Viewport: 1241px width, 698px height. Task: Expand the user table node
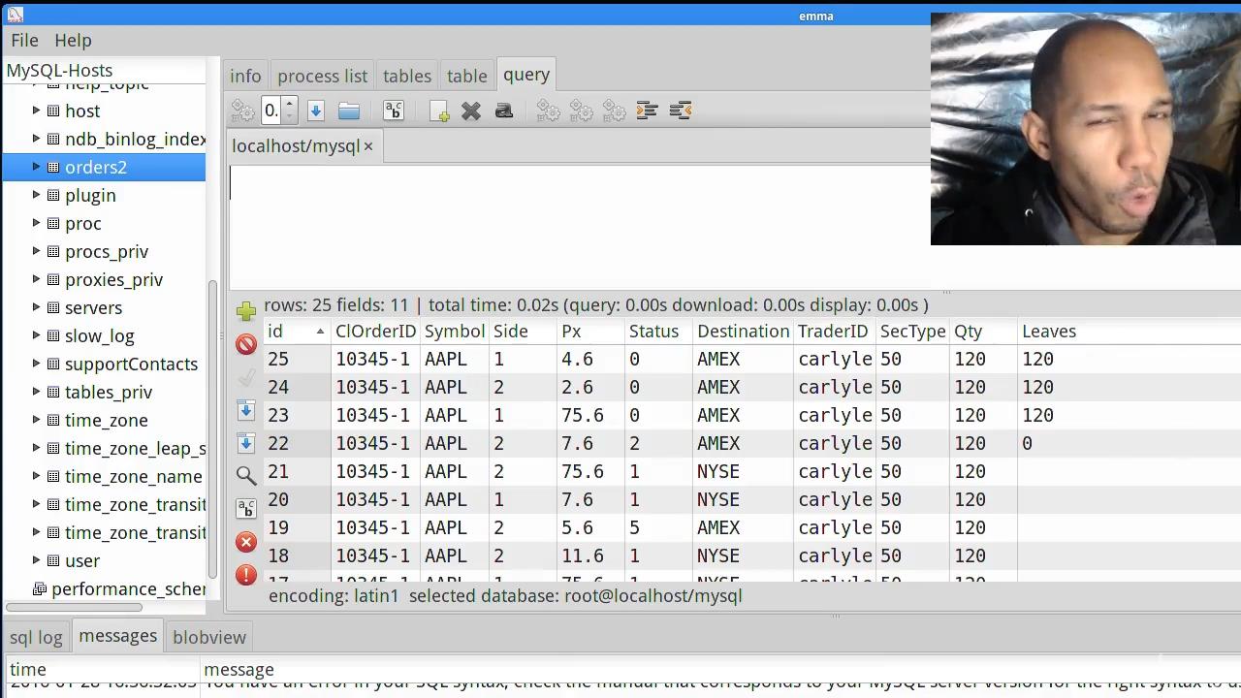(36, 560)
